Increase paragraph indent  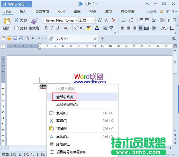(147, 20)
